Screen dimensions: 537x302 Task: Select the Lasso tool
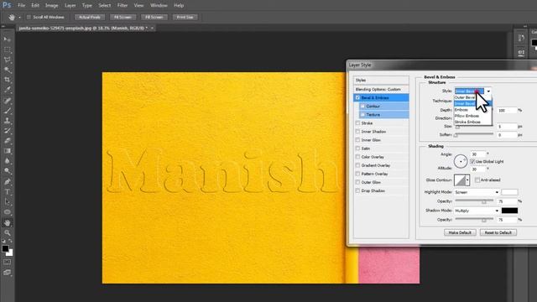8,60
